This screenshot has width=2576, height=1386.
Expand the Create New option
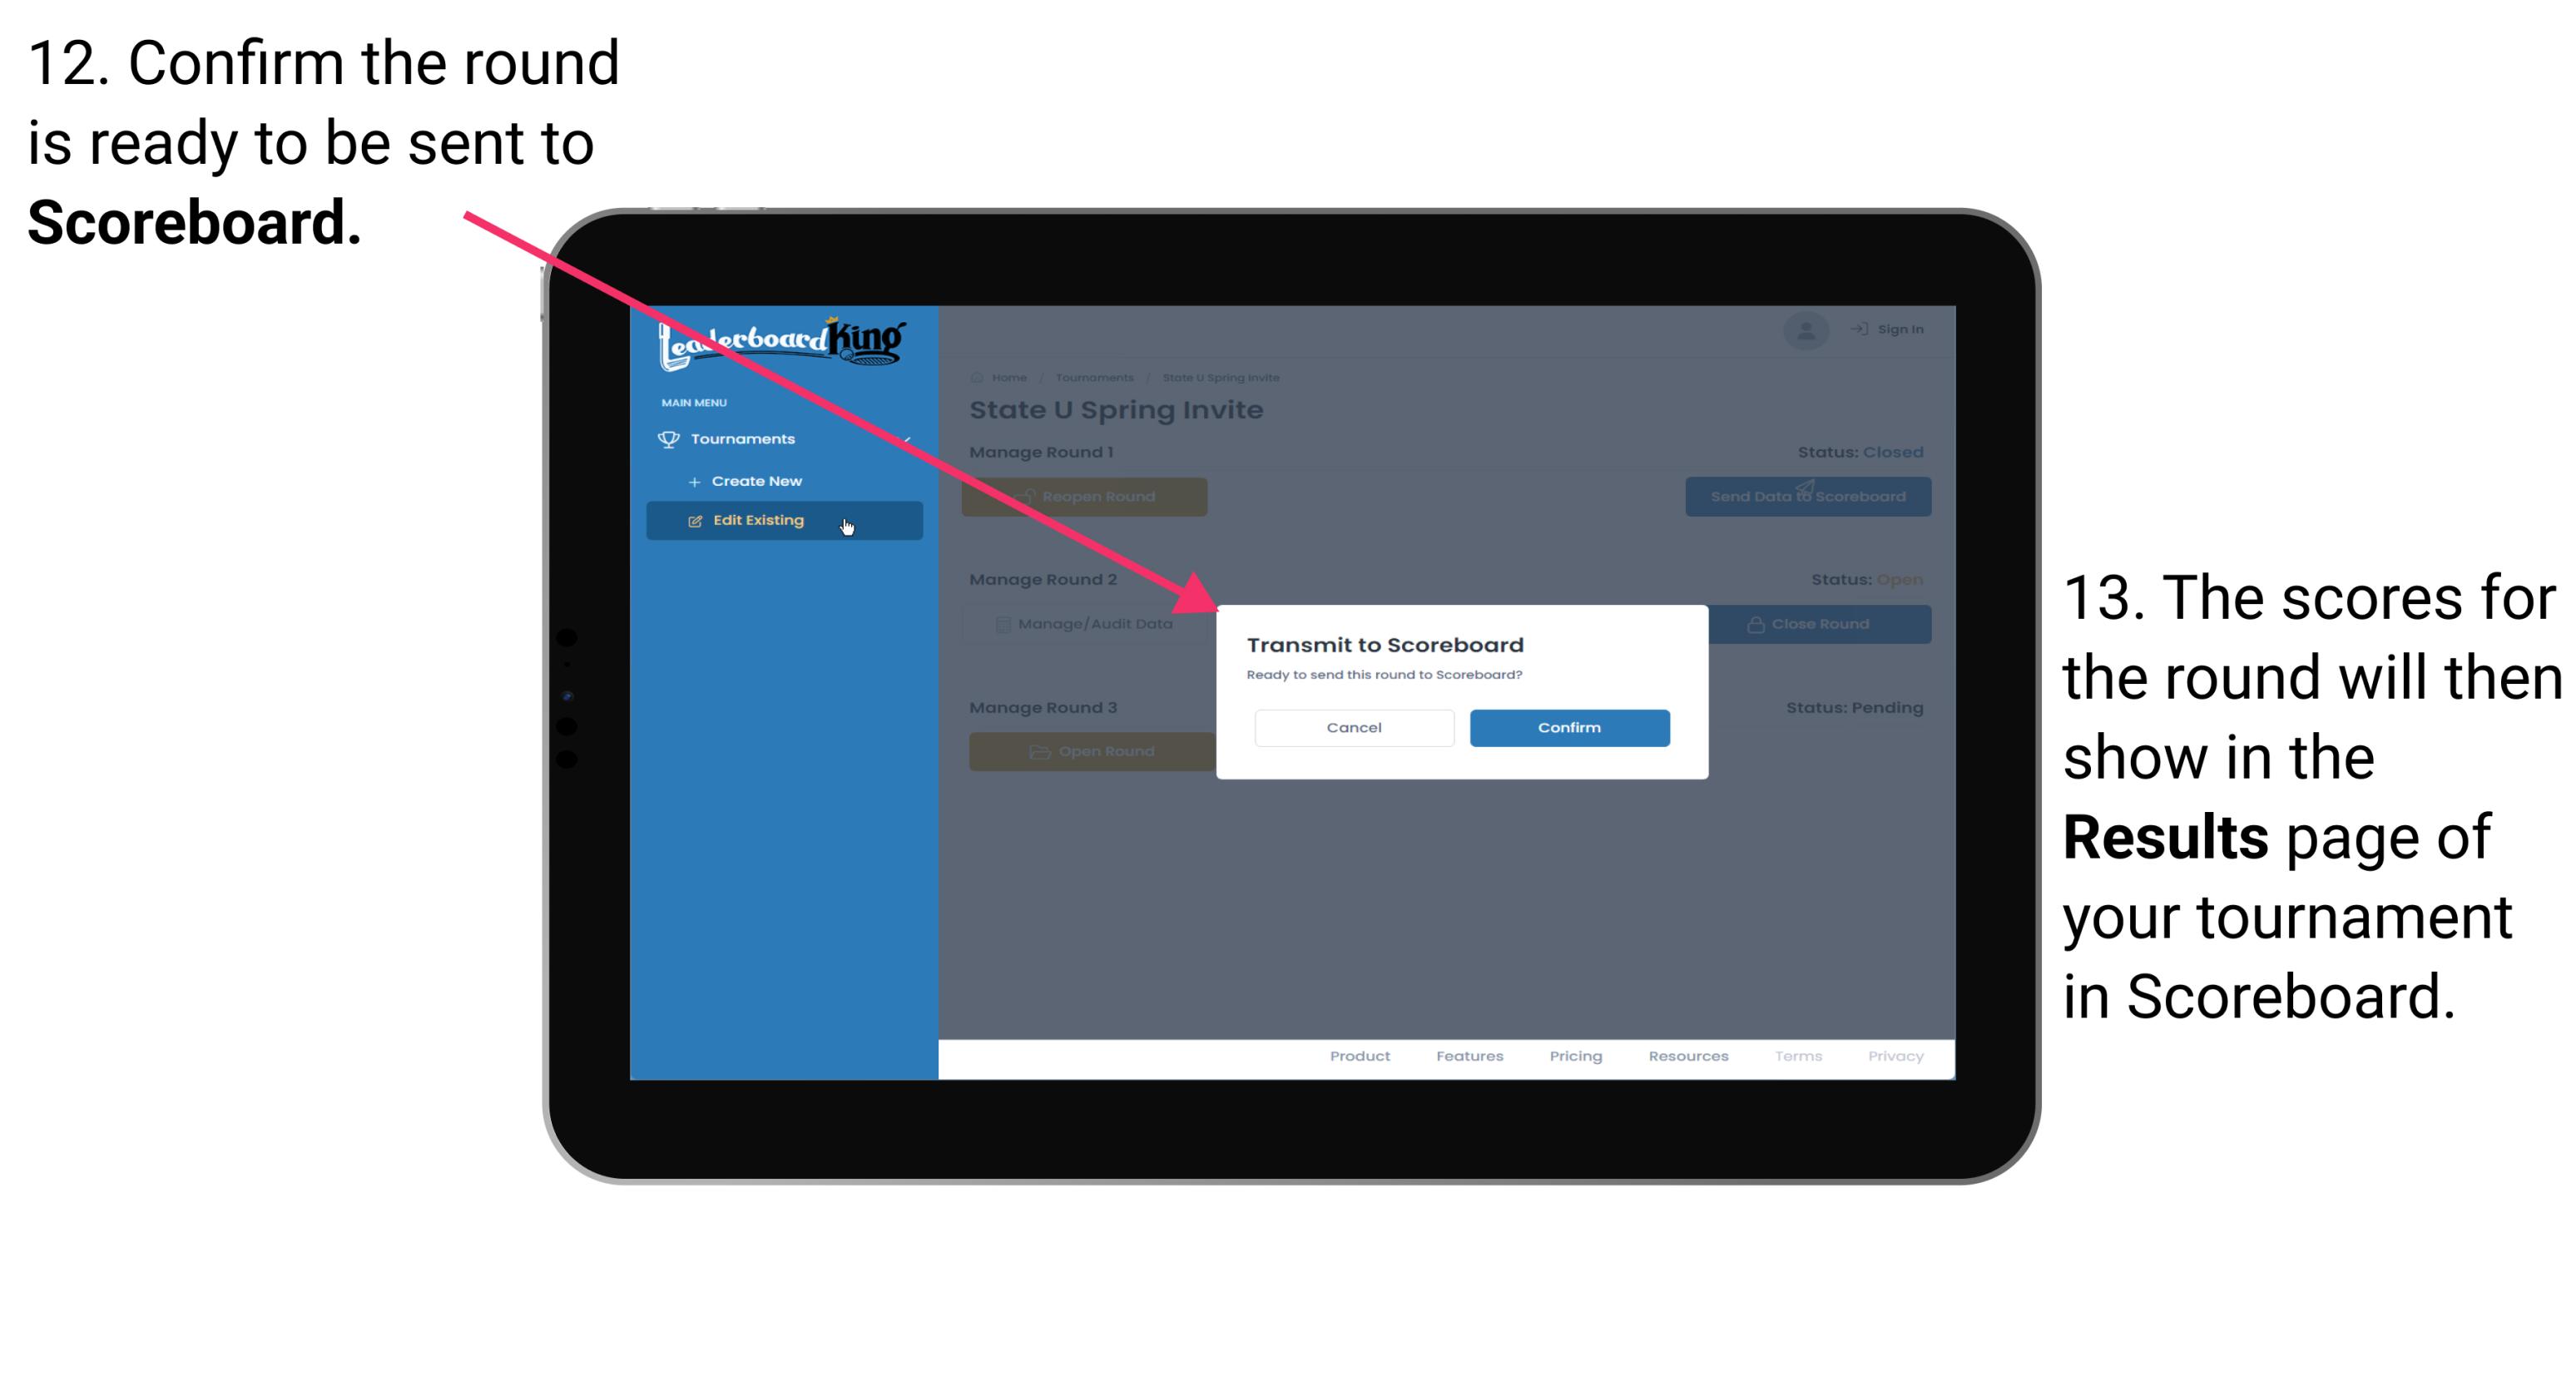point(756,480)
